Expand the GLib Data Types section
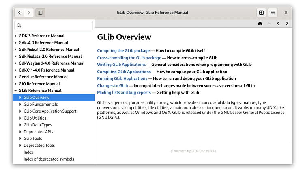 (20, 125)
